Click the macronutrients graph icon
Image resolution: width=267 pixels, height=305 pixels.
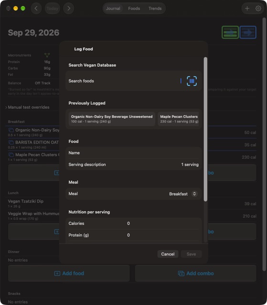click(47, 55)
